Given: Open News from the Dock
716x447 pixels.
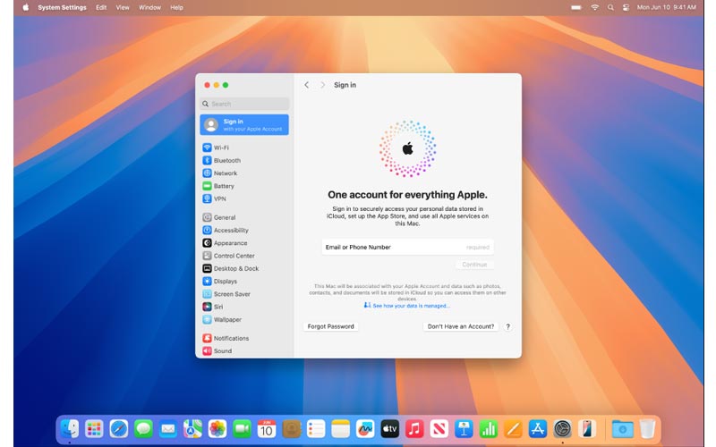Looking at the screenshot, I should pyautogui.click(x=439, y=429).
